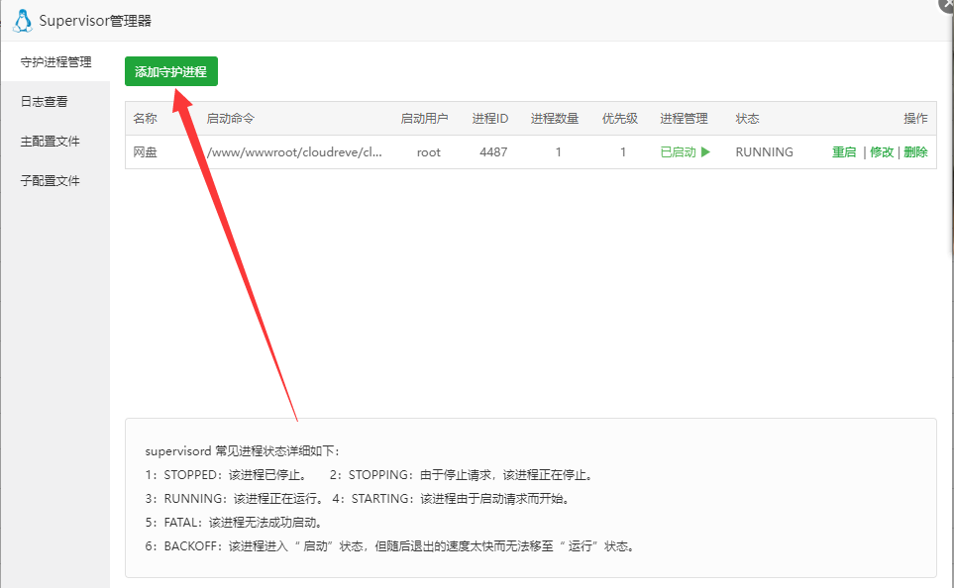Click the 进程数量 column header
This screenshot has height=588, width=954.
(554, 119)
